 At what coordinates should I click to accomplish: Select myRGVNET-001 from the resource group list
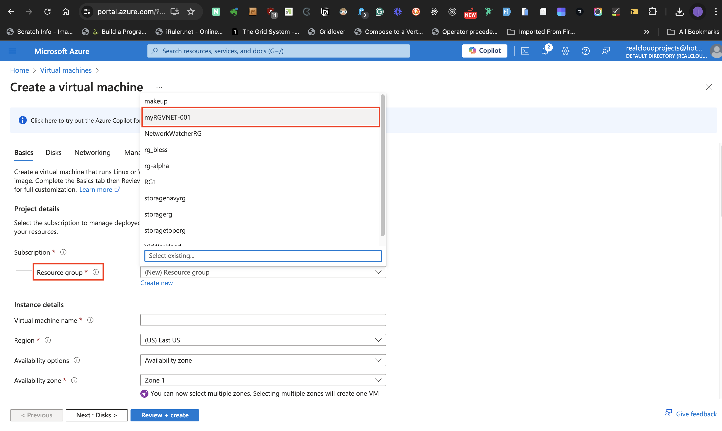pyautogui.click(x=260, y=117)
